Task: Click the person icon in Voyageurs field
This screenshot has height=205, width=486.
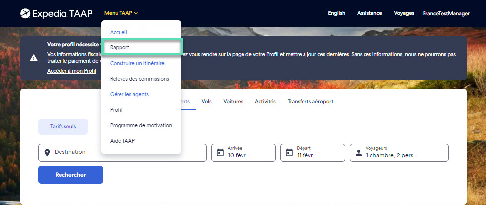Action: pyautogui.click(x=358, y=153)
